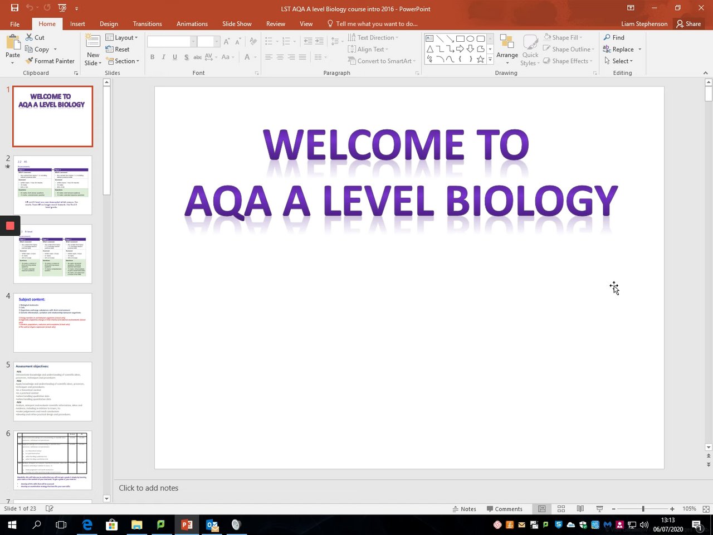Screen dimensions: 713x535
Task: Open Quick Styles gallery
Action: (x=530, y=50)
